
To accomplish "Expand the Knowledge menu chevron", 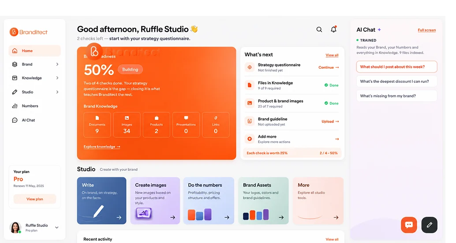I will [x=57, y=78].
